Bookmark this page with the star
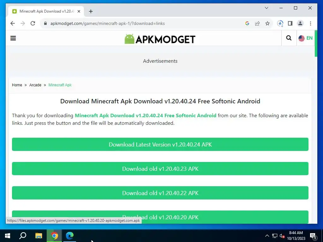 (267, 23)
